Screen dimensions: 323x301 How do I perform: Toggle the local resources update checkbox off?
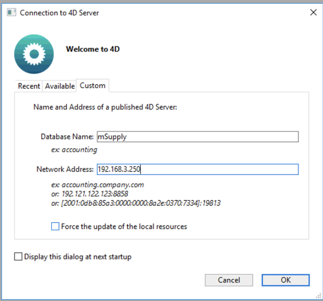[x=55, y=226]
